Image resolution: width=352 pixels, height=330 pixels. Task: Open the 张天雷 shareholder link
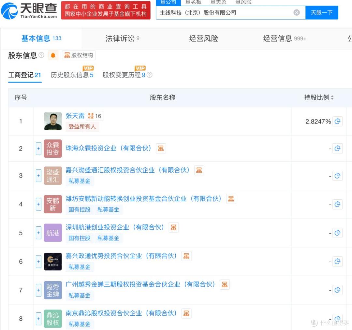point(75,116)
